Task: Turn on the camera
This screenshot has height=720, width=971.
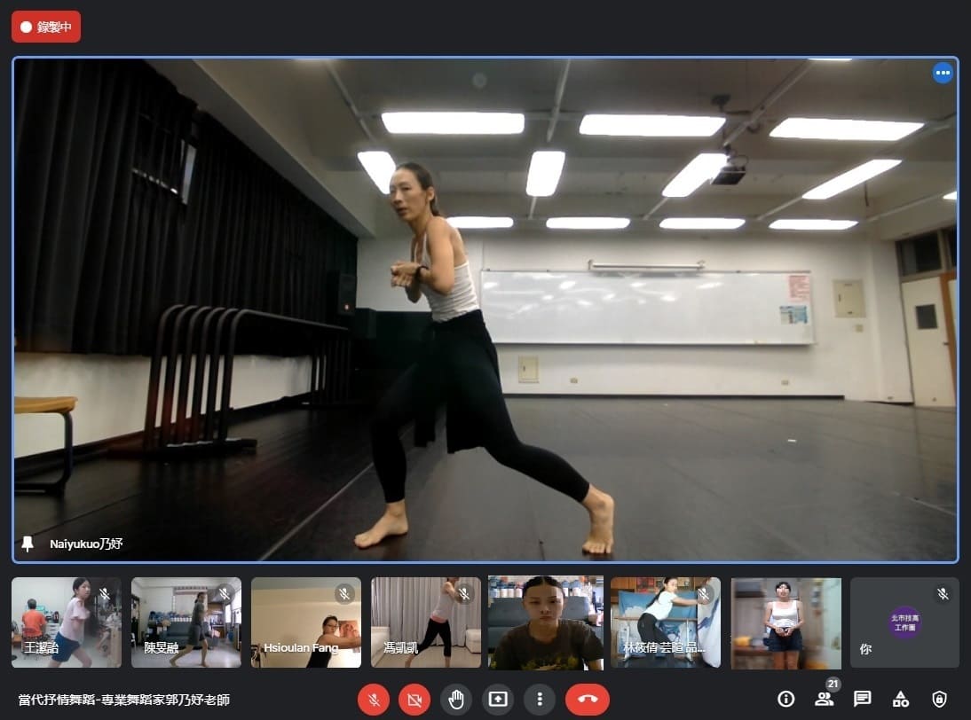Action: coord(414,700)
